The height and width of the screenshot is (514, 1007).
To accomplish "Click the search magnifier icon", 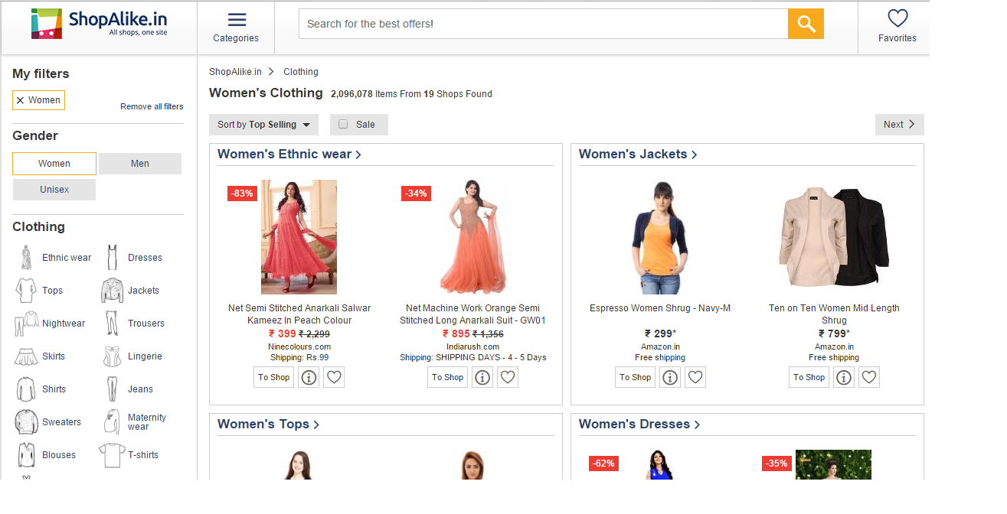I will click(x=805, y=24).
